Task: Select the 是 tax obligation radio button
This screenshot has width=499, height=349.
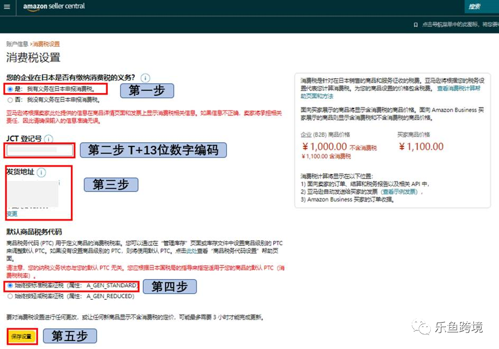Action: (10, 88)
